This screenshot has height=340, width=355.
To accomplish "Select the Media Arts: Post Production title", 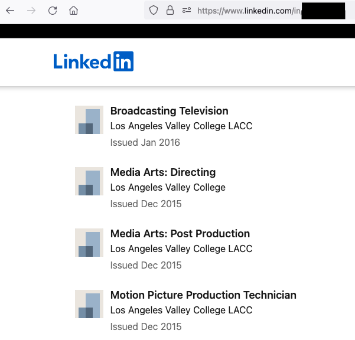I will click(180, 234).
